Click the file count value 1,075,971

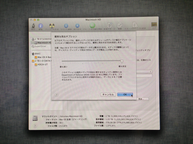coord(110,126)
